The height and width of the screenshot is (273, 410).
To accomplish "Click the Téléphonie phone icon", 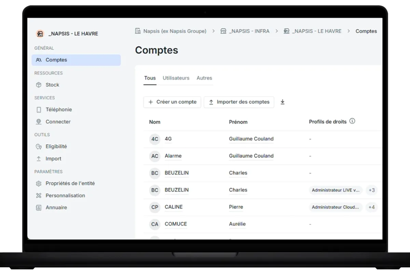I will tap(39, 110).
